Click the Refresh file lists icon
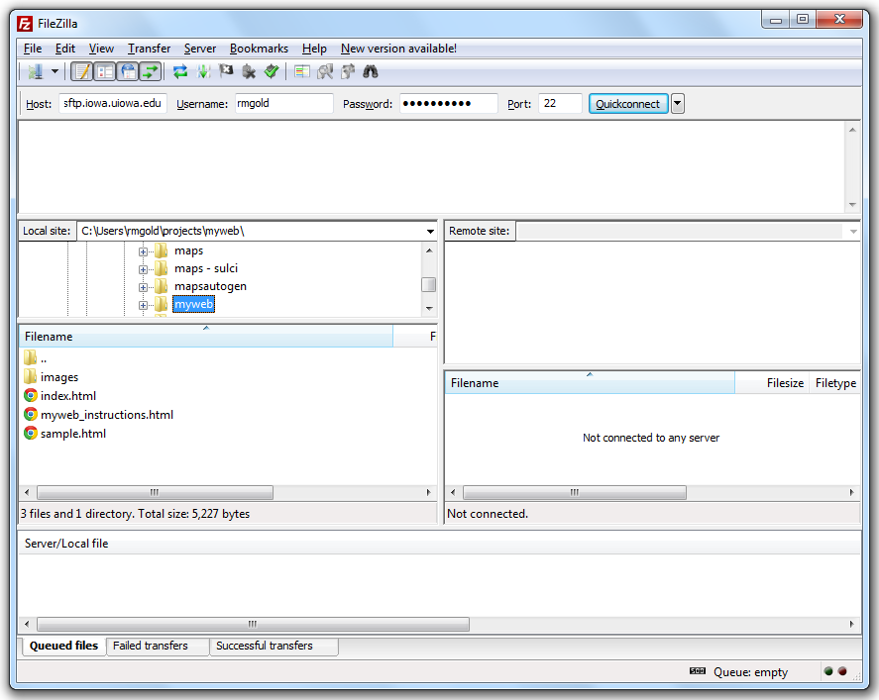The width and height of the screenshot is (879, 700). coord(180,71)
